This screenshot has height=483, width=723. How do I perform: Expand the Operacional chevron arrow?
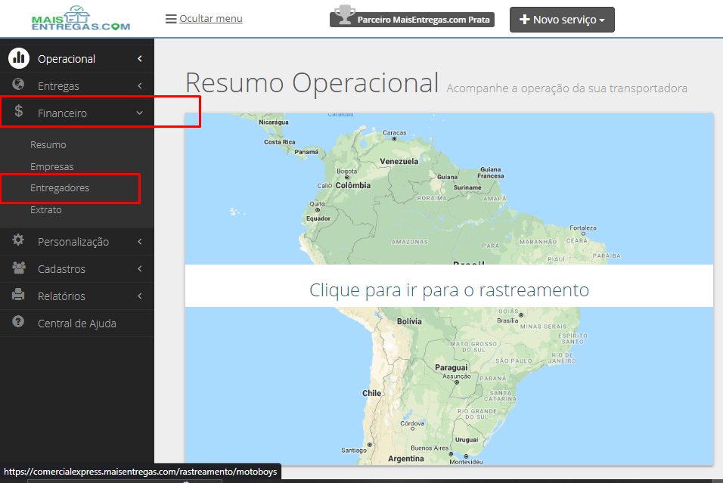tap(140, 58)
